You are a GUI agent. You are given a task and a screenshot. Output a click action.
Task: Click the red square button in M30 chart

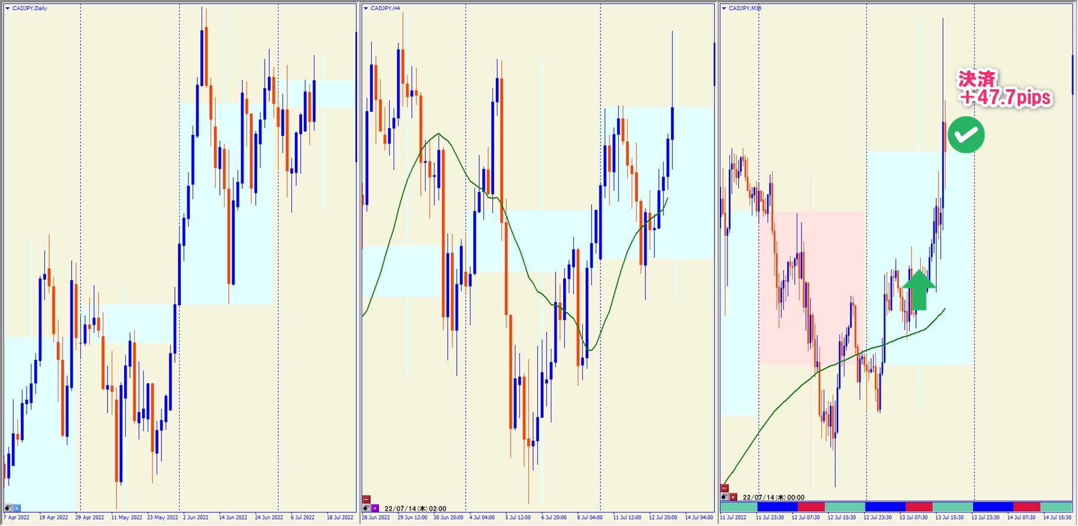(x=733, y=497)
